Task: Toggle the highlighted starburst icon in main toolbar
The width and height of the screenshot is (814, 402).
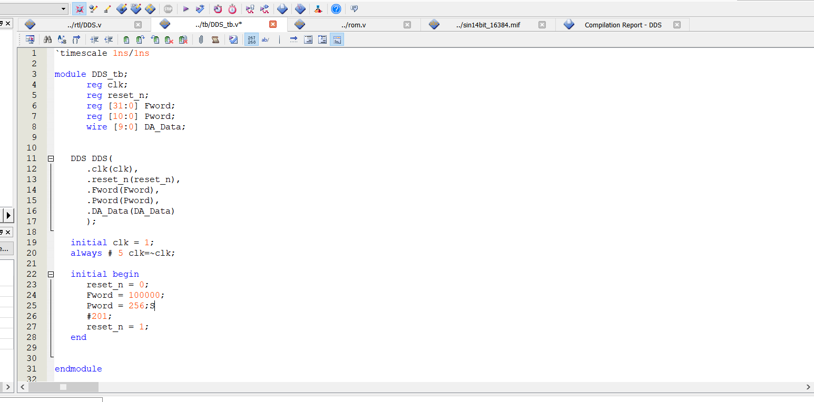Action: [x=79, y=9]
